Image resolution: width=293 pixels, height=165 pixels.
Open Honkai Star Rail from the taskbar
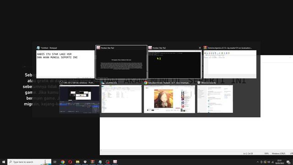pyautogui.click(x=115, y=162)
